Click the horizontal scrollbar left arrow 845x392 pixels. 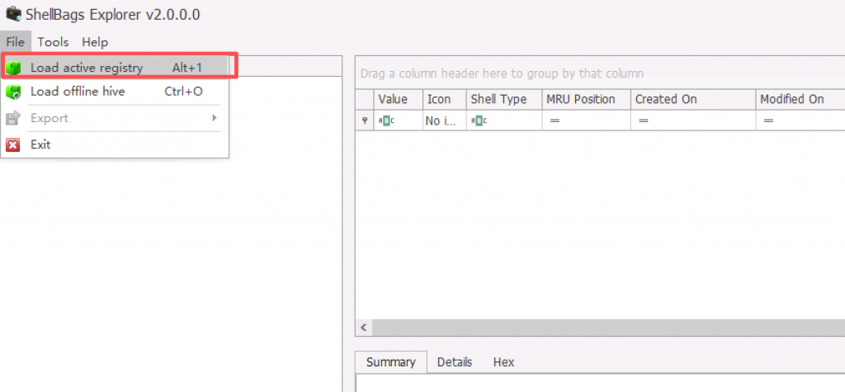[364, 328]
